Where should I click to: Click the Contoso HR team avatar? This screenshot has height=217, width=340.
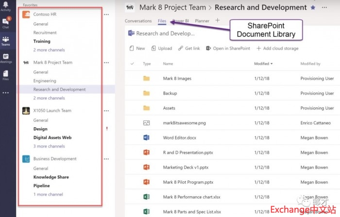tap(26, 15)
